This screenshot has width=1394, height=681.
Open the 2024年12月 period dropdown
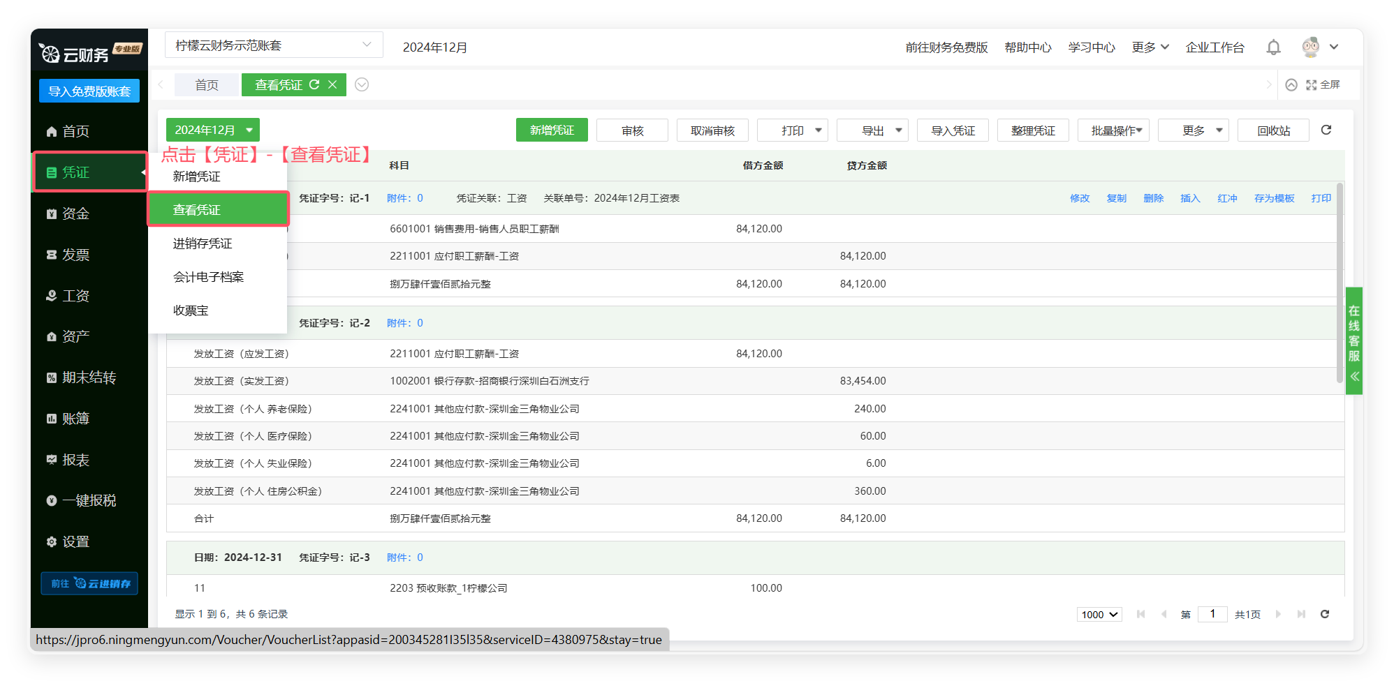213,130
